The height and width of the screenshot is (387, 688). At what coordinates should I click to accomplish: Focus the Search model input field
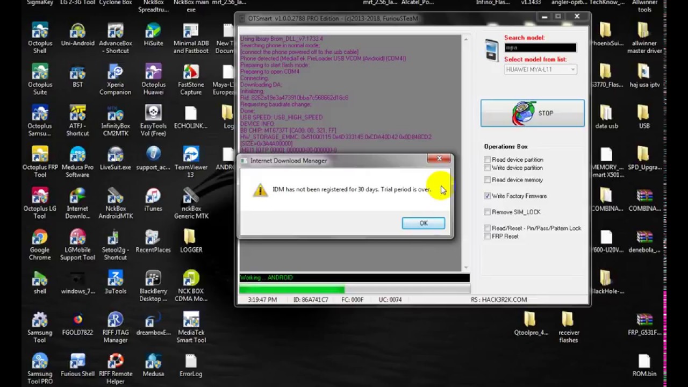(540, 48)
